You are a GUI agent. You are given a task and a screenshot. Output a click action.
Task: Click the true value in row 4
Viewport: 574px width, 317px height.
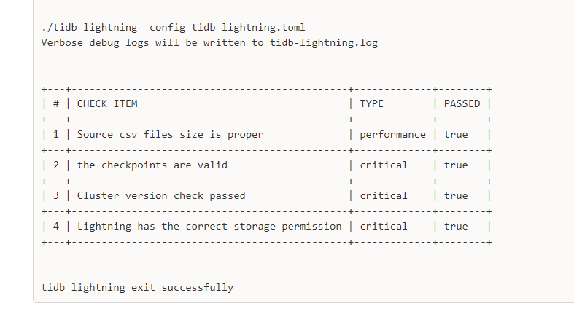coord(456,227)
